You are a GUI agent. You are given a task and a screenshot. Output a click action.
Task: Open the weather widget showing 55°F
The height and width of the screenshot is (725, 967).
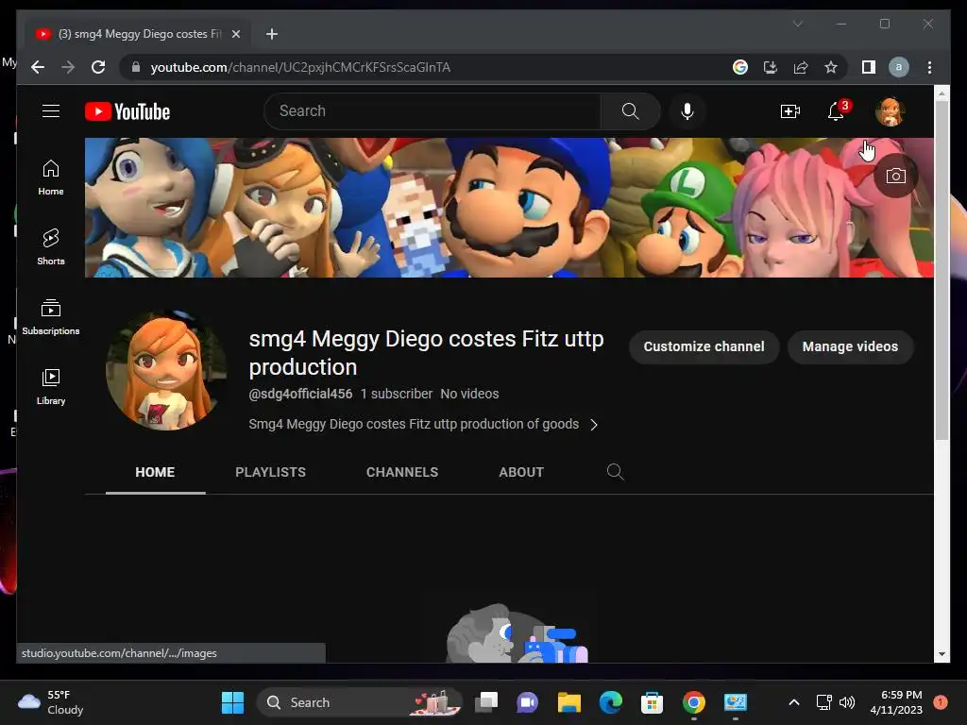[x=51, y=702]
